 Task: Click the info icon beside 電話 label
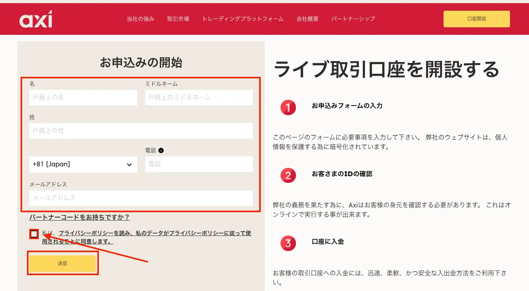coord(161,150)
